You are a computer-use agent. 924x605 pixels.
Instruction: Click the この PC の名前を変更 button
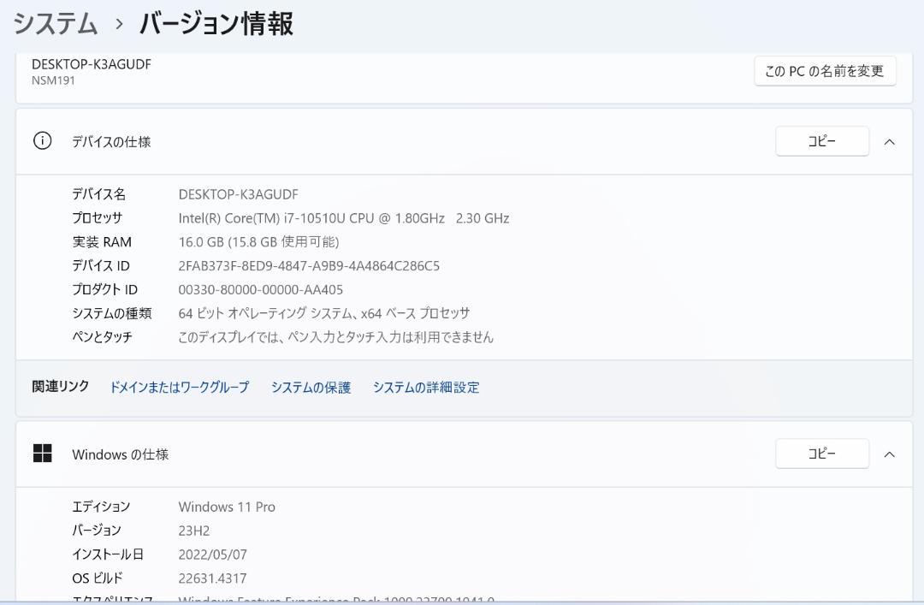coord(825,71)
